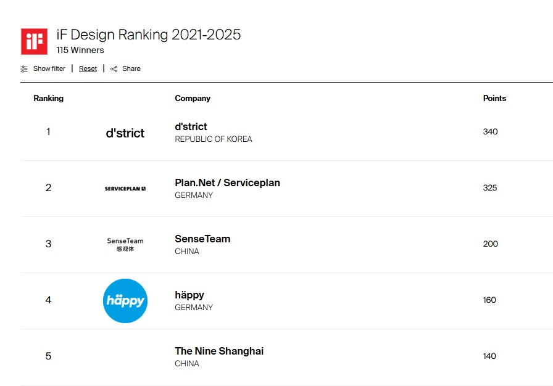Click the blue häppy circle logo
The width and height of the screenshot is (553, 386).
[125, 301]
